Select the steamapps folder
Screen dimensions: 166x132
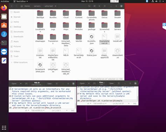tap(40, 38)
